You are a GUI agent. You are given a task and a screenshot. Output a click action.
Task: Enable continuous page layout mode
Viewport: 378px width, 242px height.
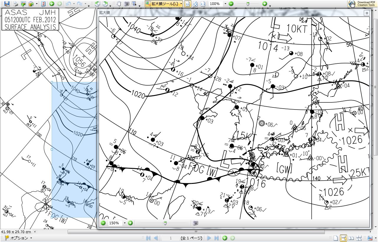pos(343,238)
